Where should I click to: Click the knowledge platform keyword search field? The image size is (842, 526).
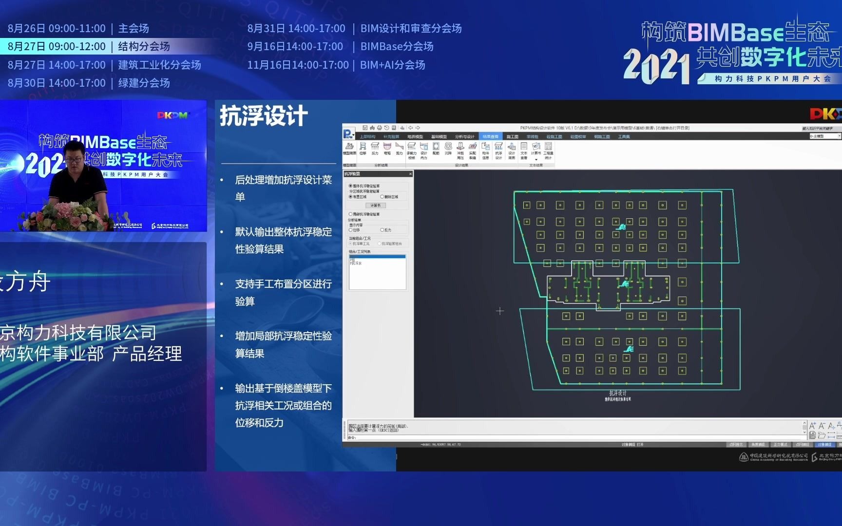[x=822, y=129]
